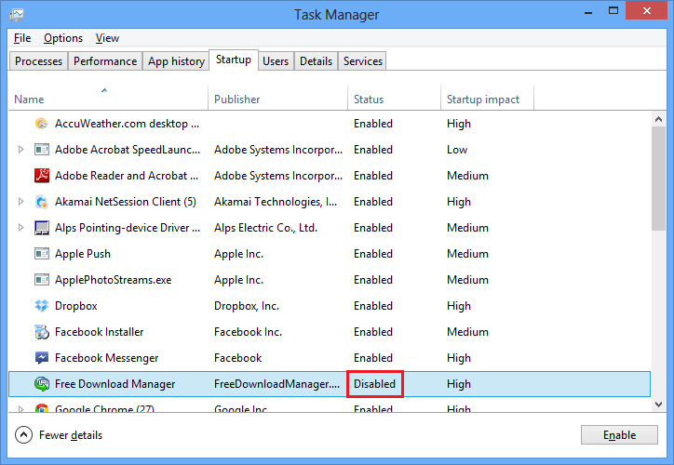Screen dimensions: 674x465
Task: Select the Apple Push entry name
Action: [83, 254]
